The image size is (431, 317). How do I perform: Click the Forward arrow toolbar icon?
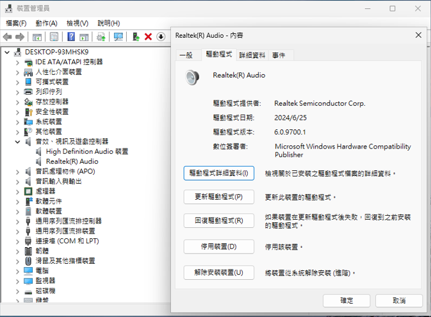pos(20,37)
